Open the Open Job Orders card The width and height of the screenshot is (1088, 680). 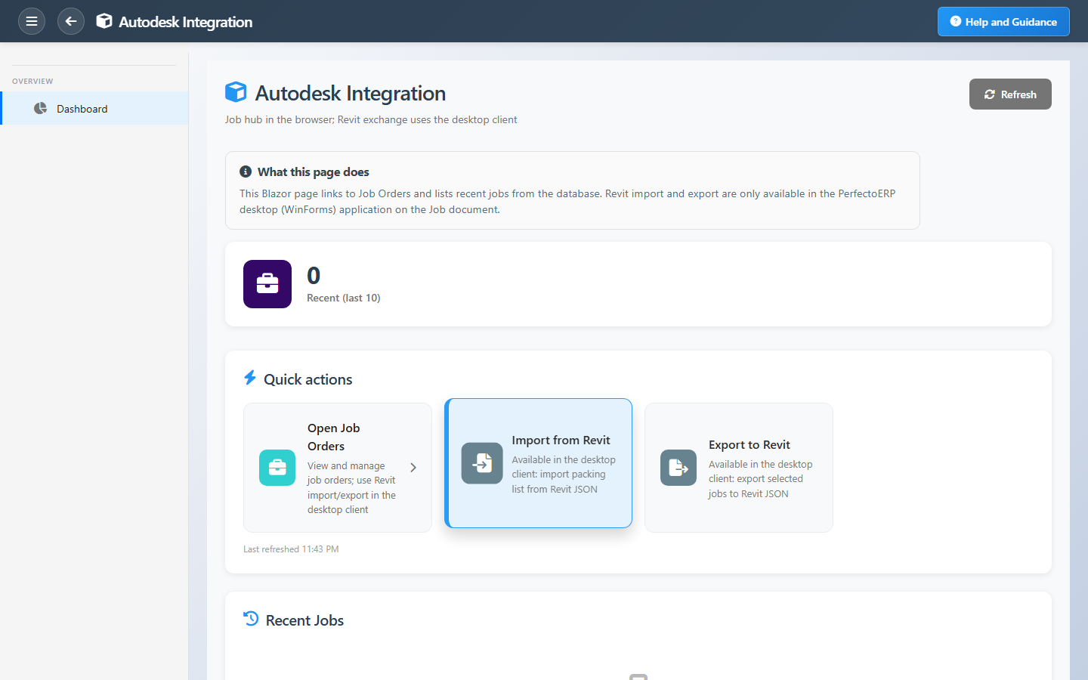[x=338, y=468]
